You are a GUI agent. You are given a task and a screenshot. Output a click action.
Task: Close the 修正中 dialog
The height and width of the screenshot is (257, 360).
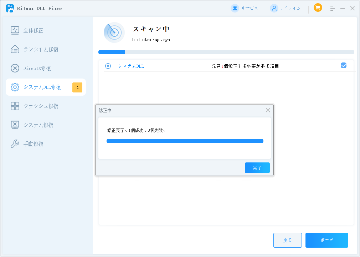tap(268, 110)
